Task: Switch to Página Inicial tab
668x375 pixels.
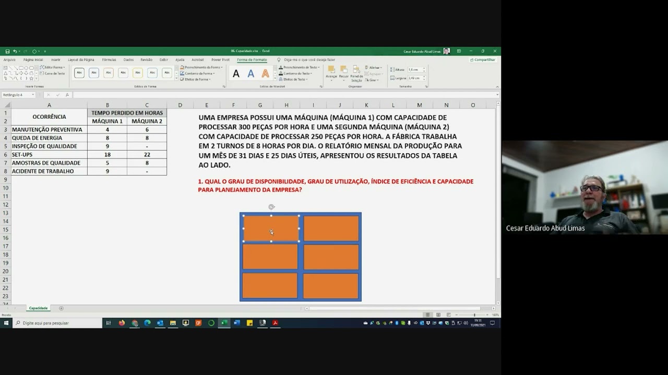Action: point(33,60)
